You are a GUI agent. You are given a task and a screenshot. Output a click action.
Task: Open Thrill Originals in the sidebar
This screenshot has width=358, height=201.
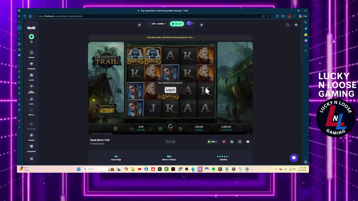[31, 88]
